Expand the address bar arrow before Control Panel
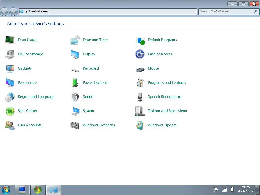The image size is (260, 195). [x=27, y=12]
